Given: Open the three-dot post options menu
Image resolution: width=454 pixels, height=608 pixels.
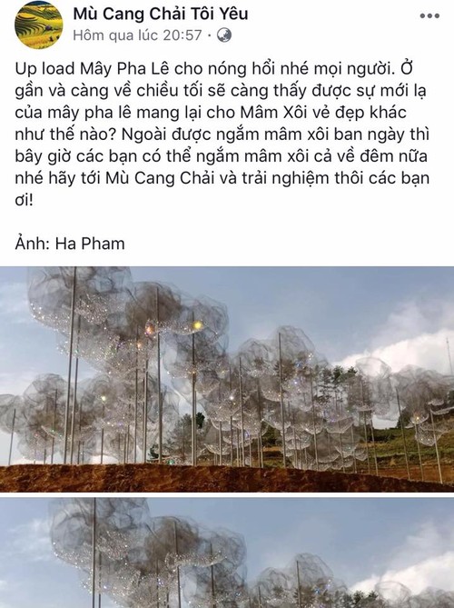Looking at the screenshot, I should [x=429, y=16].
